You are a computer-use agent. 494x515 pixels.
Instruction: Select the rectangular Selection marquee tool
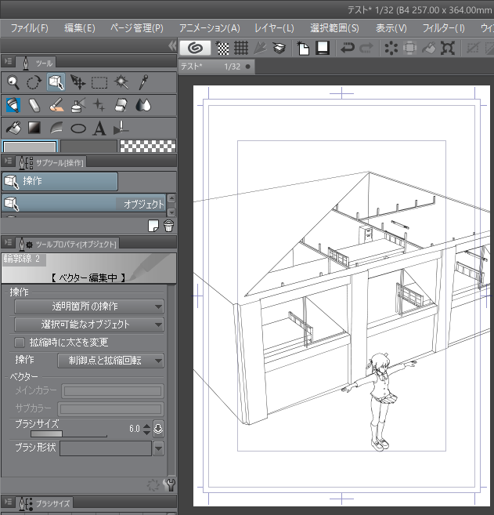point(99,82)
